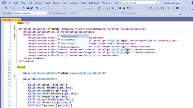The image size is (193, 108).
Task: Click the Save All icon
Action: point(32,8)
